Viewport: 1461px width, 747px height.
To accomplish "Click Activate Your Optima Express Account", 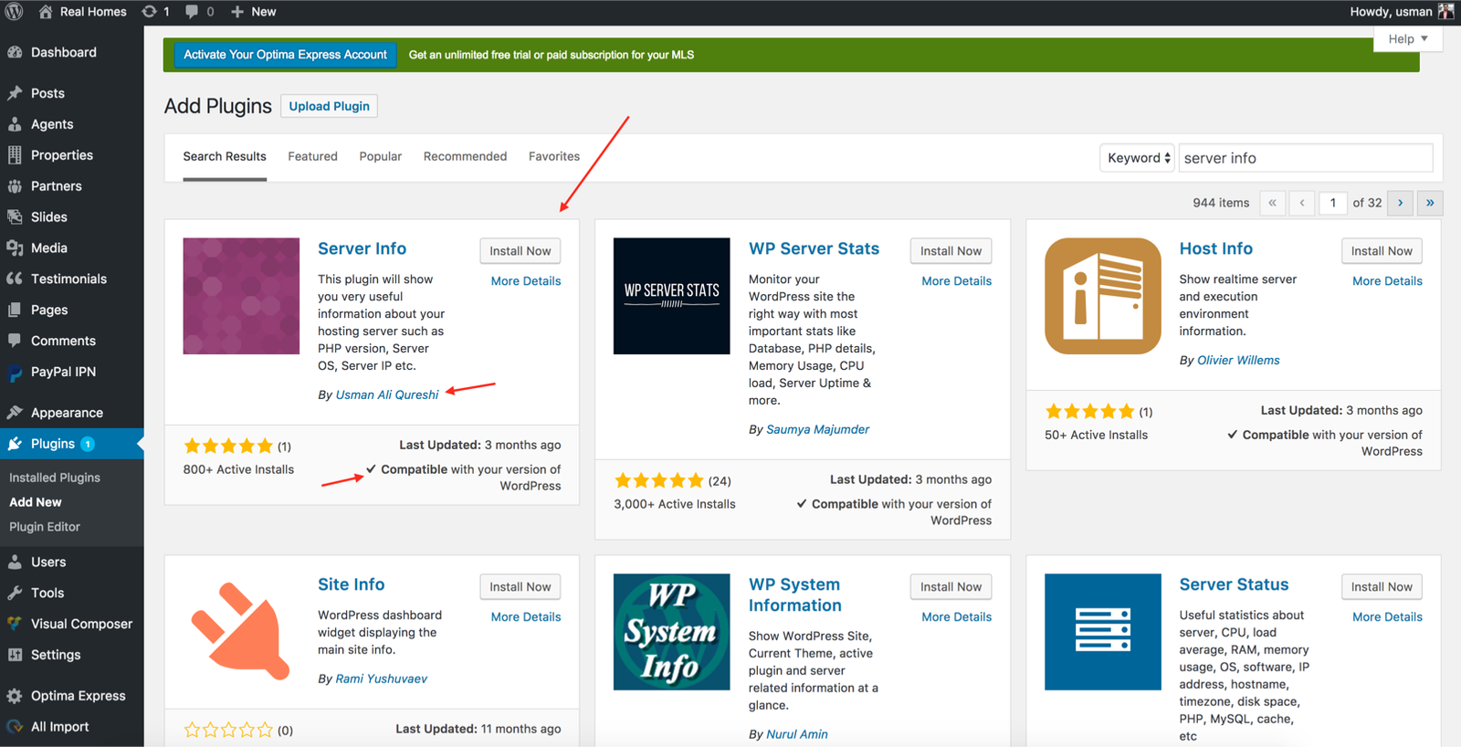I will tap(285, 55).
